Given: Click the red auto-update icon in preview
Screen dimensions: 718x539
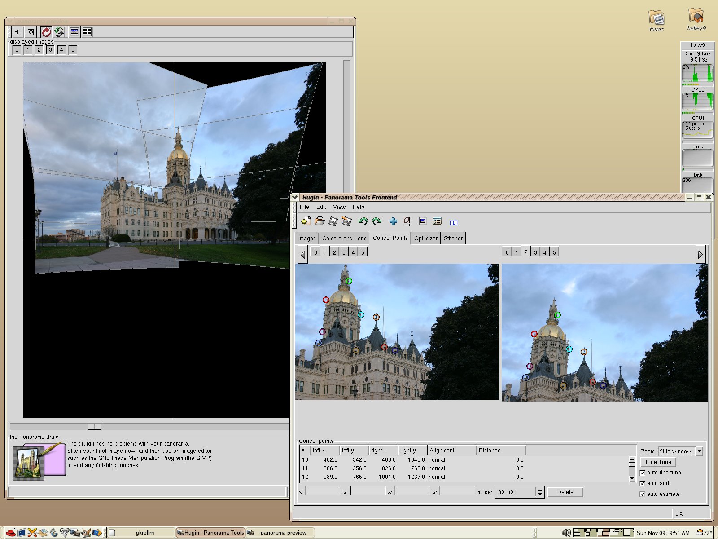Looking at the screenshot, I should click(x=46, y=32).
